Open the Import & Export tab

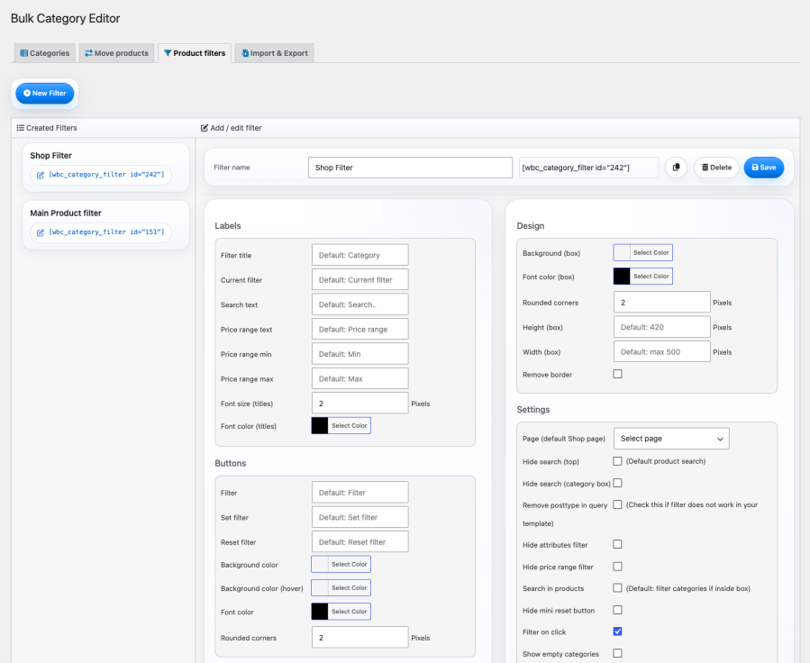point(274,53)
